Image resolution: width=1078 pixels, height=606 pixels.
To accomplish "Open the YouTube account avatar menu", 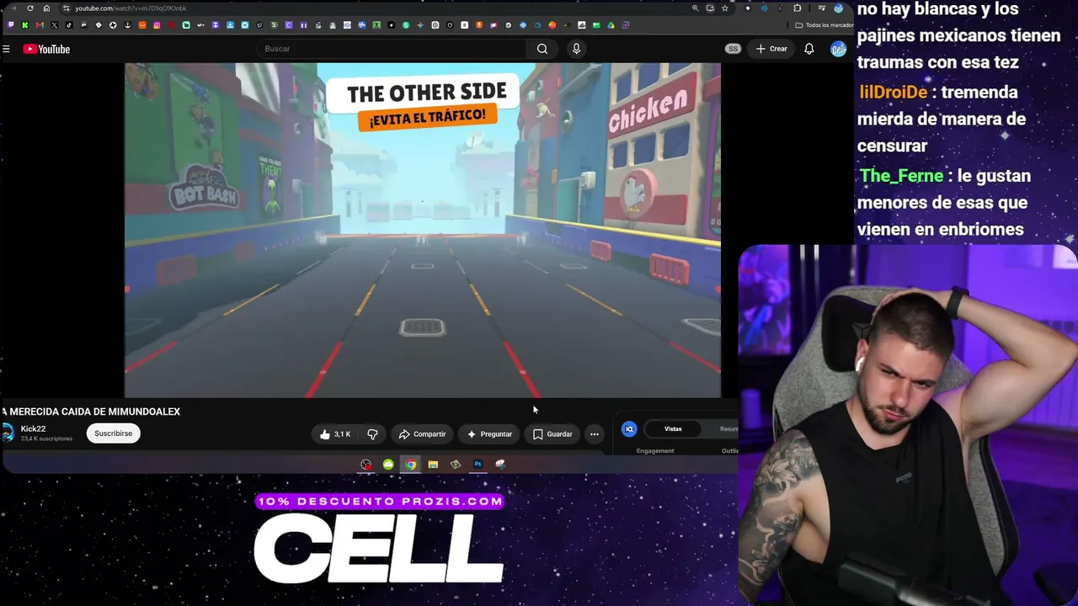I will tap(838, 49).
